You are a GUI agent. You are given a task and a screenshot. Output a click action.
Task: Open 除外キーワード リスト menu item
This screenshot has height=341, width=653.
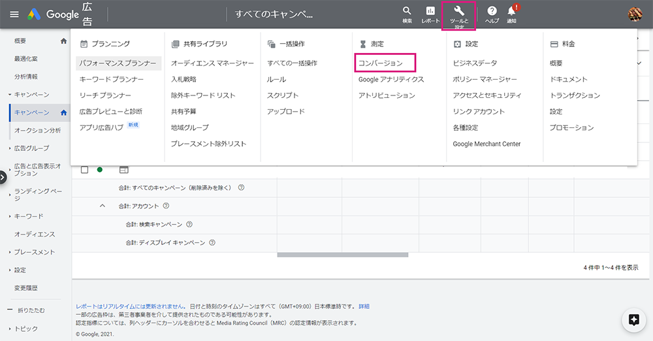pos(203,95)
